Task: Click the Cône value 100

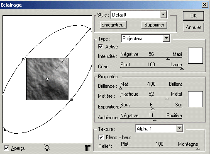Action: pos(151,65)
